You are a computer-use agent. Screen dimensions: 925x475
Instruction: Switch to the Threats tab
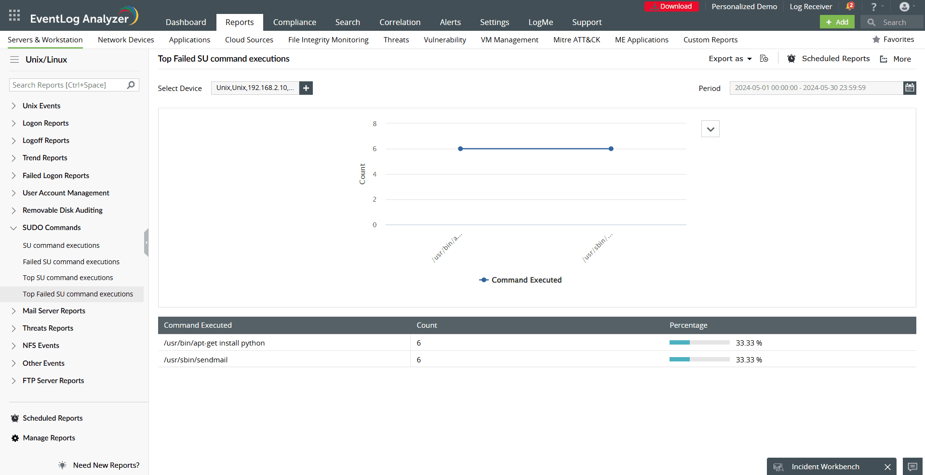click(396, 39)
